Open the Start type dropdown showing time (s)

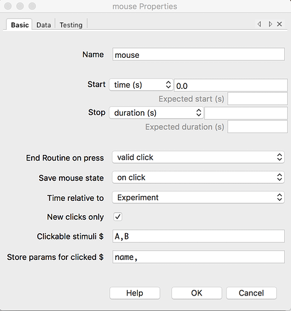pyautogui.click(x=141, y=85)
